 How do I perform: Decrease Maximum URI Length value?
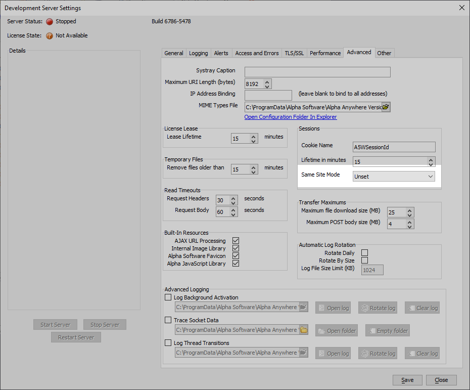coord(267,86)
